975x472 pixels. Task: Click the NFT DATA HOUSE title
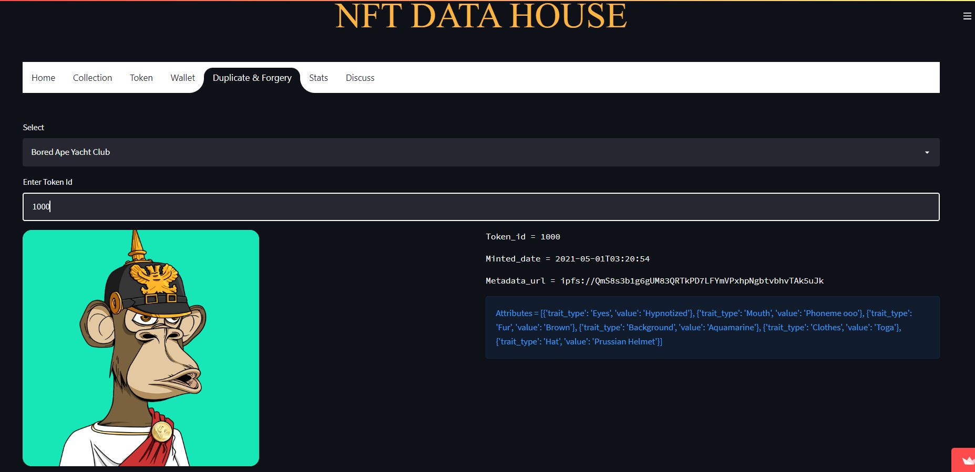pos(481,16)
